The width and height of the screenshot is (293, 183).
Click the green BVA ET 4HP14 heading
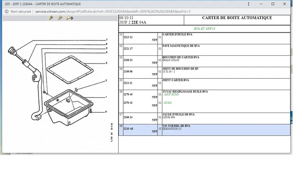click(x=204, y=28)
